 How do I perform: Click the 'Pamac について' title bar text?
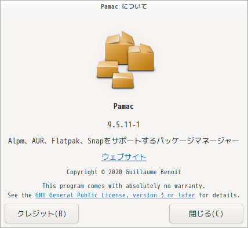pos(124,6)
